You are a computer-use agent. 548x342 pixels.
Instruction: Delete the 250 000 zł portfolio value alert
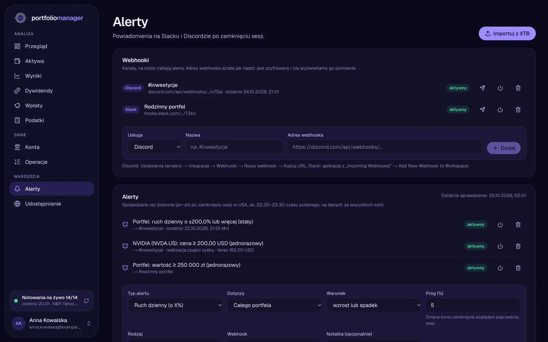[x=518, y=268]
